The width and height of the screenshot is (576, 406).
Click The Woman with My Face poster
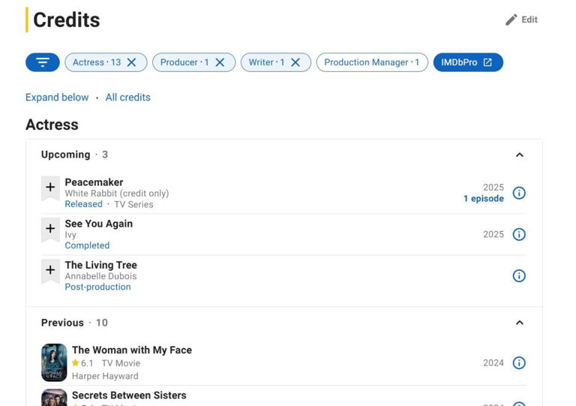(54, 363)
